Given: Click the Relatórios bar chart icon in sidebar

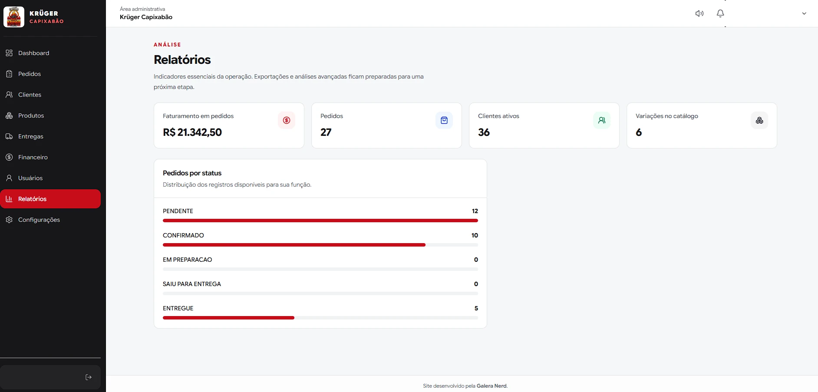Looking at the screenshot, I should [9, 199].
